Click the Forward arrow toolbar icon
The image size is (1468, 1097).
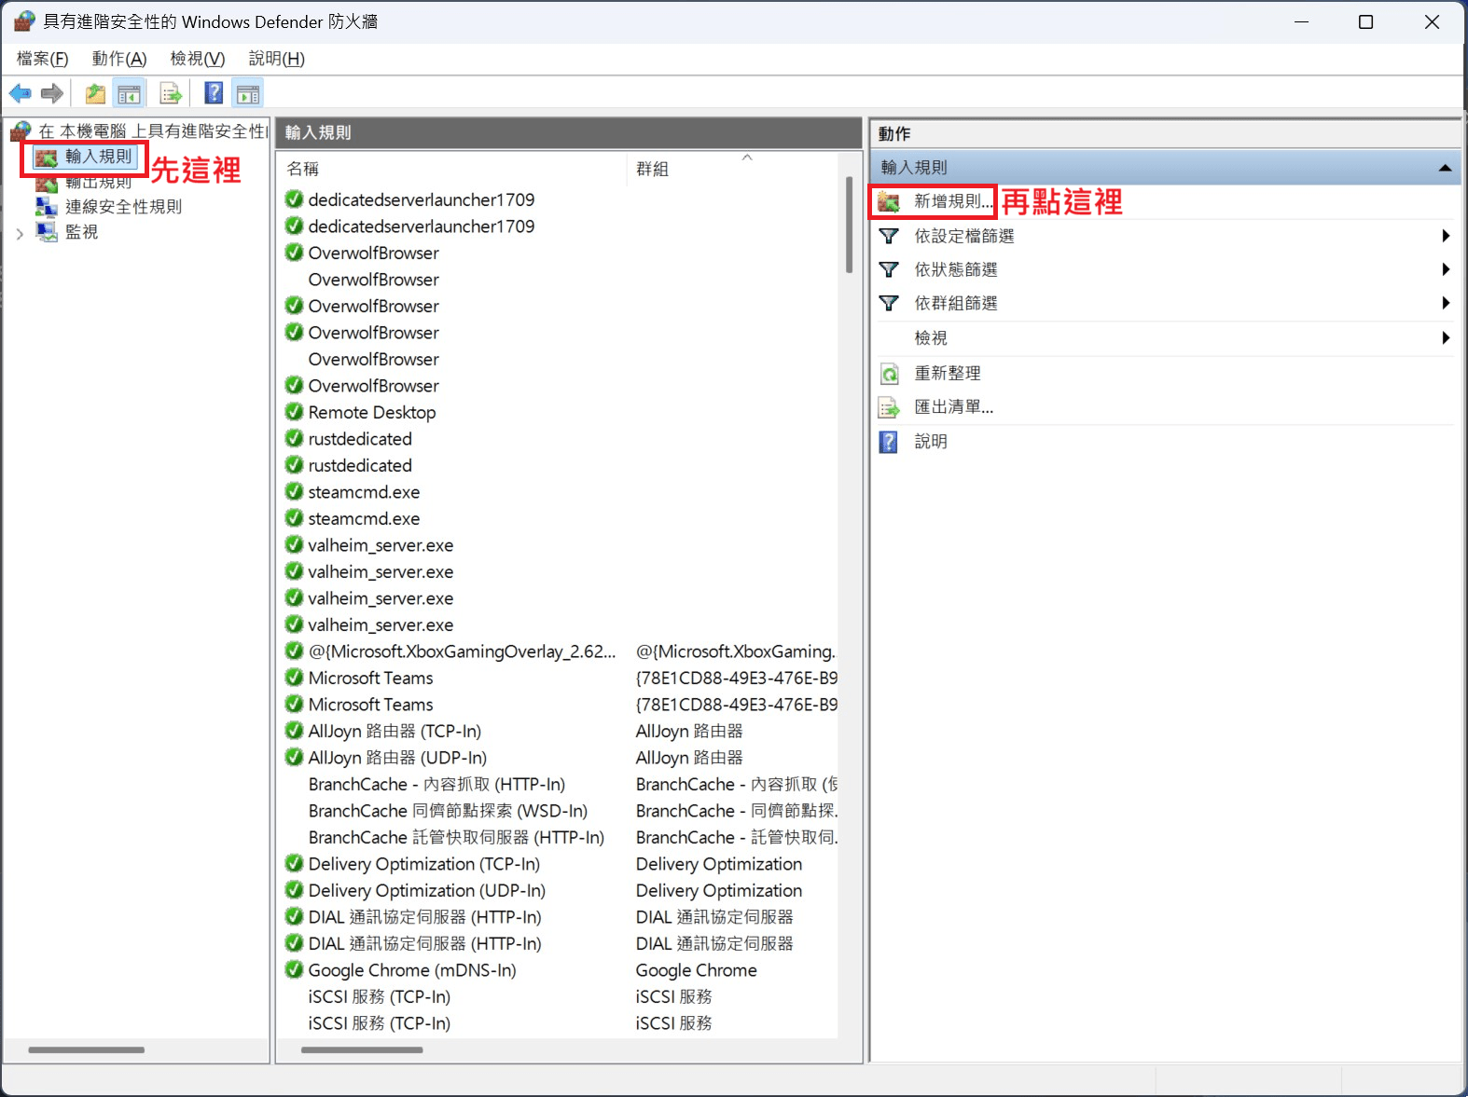pyautogui.click(x=52, y=93)
